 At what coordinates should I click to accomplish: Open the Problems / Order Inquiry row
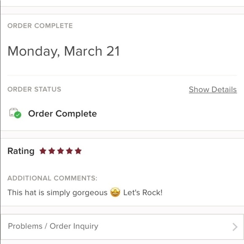pos(122,227)
